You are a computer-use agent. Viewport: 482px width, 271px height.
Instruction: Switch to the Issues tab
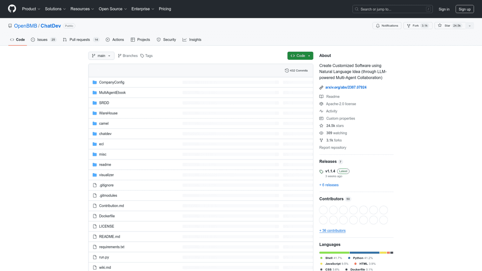click(43, 40)
